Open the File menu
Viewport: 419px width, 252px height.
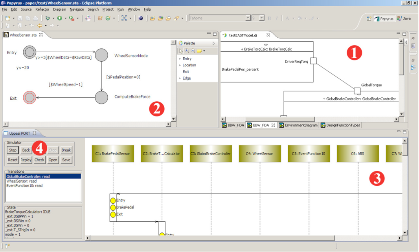point(5,9)
